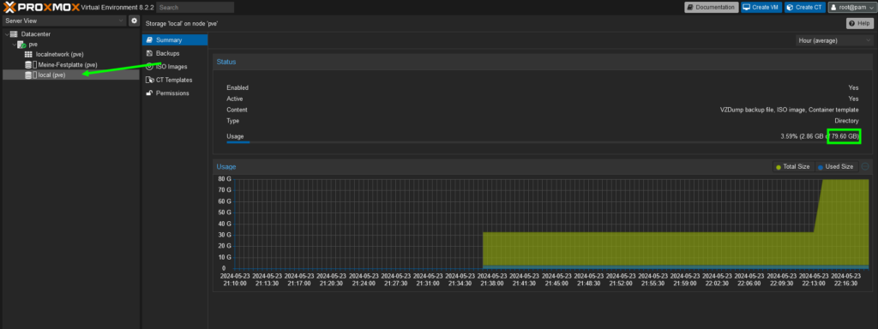The height and width of the screenshot is (329, 878).
Task: Click the Documentation button
Action: (x=711, y=7)
